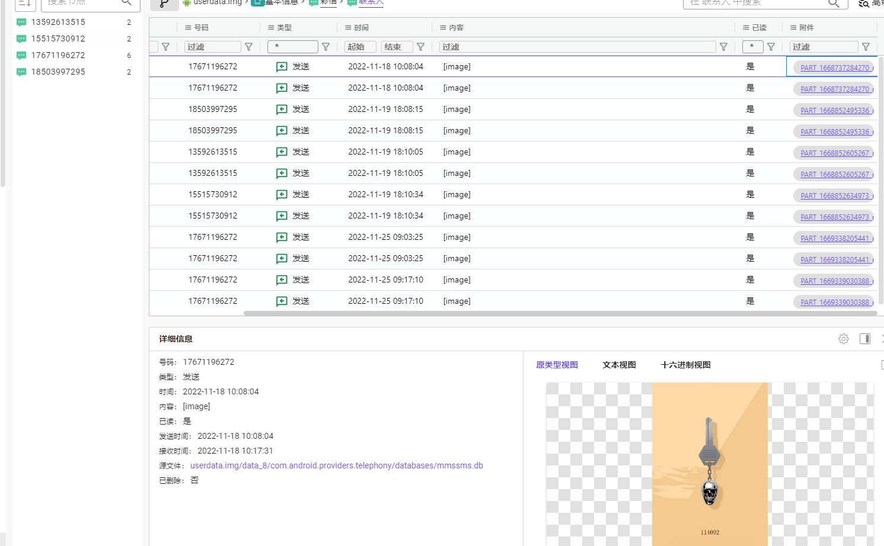Set the start time filter field
884x546 pixels.
pyautogui.click(x=360, y=47)
